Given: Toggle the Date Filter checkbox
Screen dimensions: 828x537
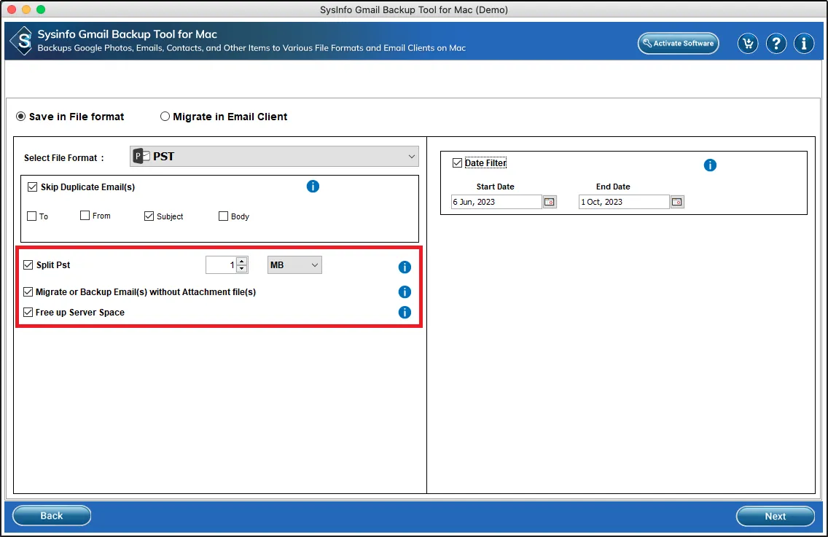Looking at the screenshot, I should [457, 163].
